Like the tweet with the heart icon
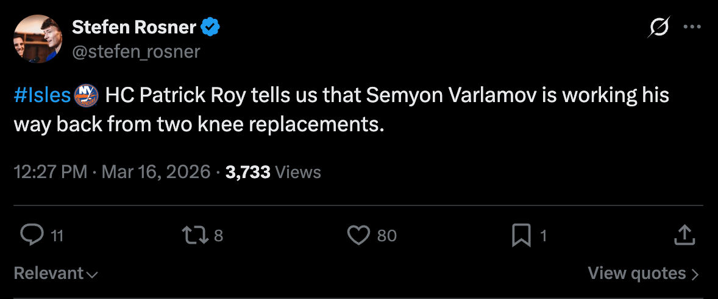The image size is (718, 299). point(358,235)
